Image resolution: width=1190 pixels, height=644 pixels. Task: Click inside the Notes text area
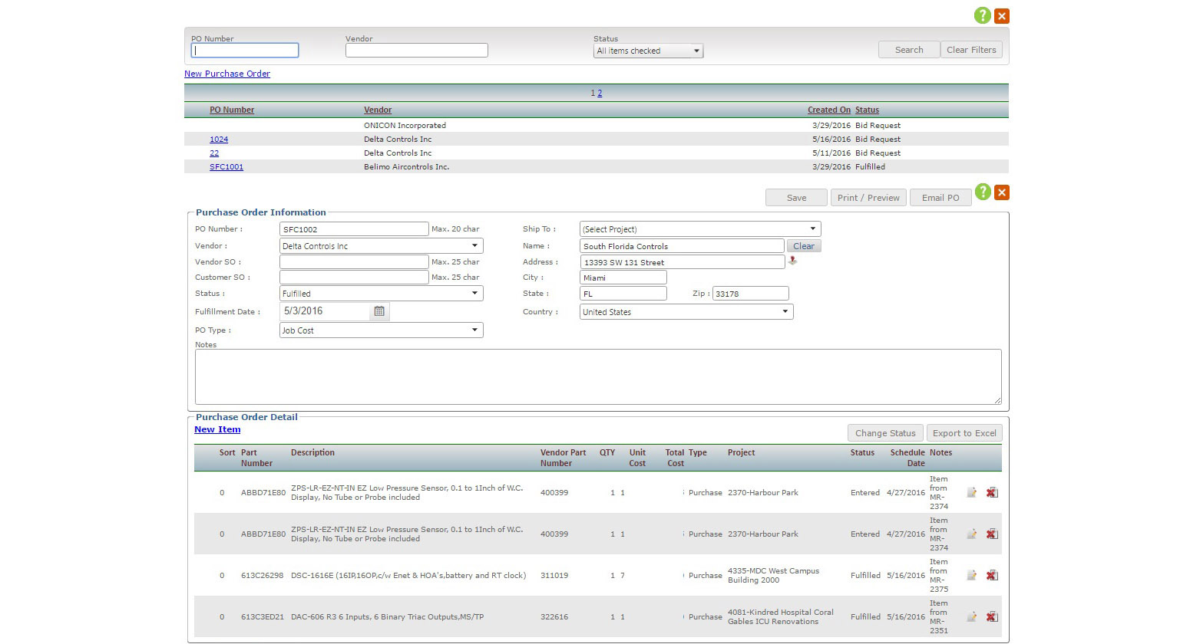[x=597, y=376]
